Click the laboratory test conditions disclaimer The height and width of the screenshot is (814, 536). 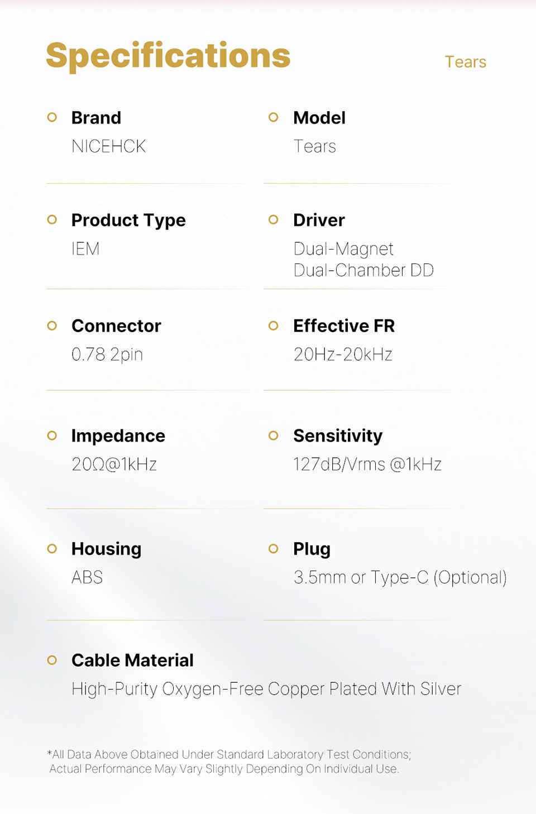click(229, 762)
